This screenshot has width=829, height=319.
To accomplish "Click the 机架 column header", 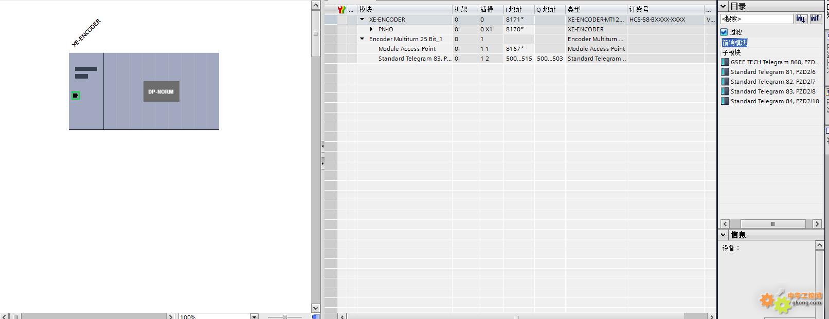I will click(465, 9).
